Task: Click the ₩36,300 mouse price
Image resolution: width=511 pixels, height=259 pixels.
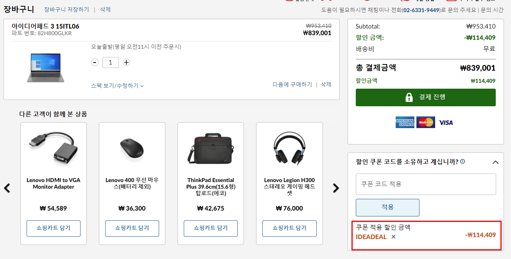Action: (x=132, y=208)
